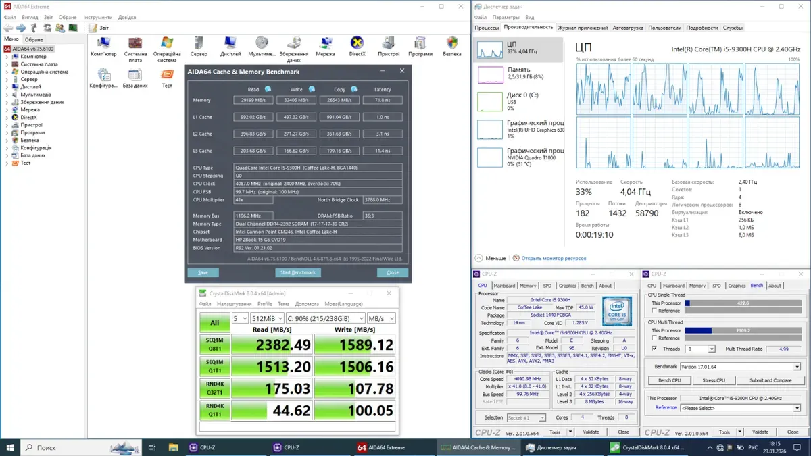This screenshot has height=456, width=811.
Task: Enable Reference checkbox under CPU Single Thread
Action: click(x=654, y=311)
